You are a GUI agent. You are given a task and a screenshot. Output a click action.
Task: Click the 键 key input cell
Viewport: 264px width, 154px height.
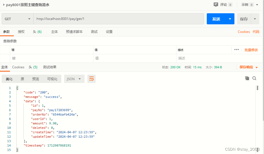[51, 58]
